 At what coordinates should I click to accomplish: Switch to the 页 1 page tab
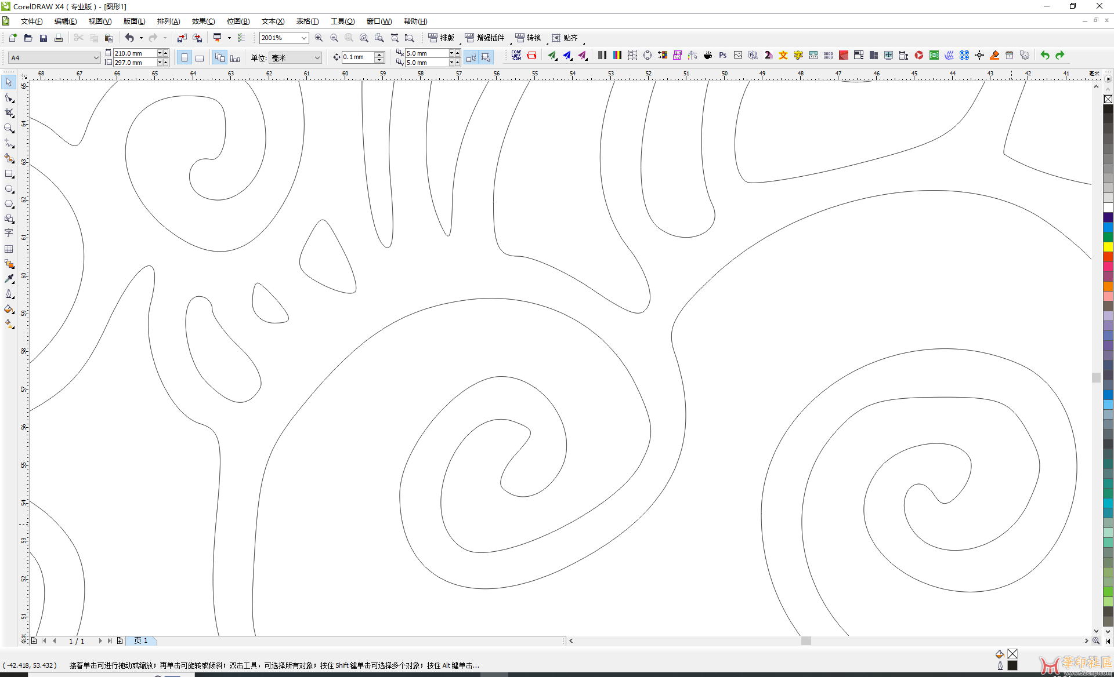tap(141, 640)
